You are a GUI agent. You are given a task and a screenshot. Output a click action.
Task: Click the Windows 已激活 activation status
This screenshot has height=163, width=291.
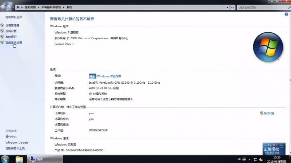coord(65,144)
